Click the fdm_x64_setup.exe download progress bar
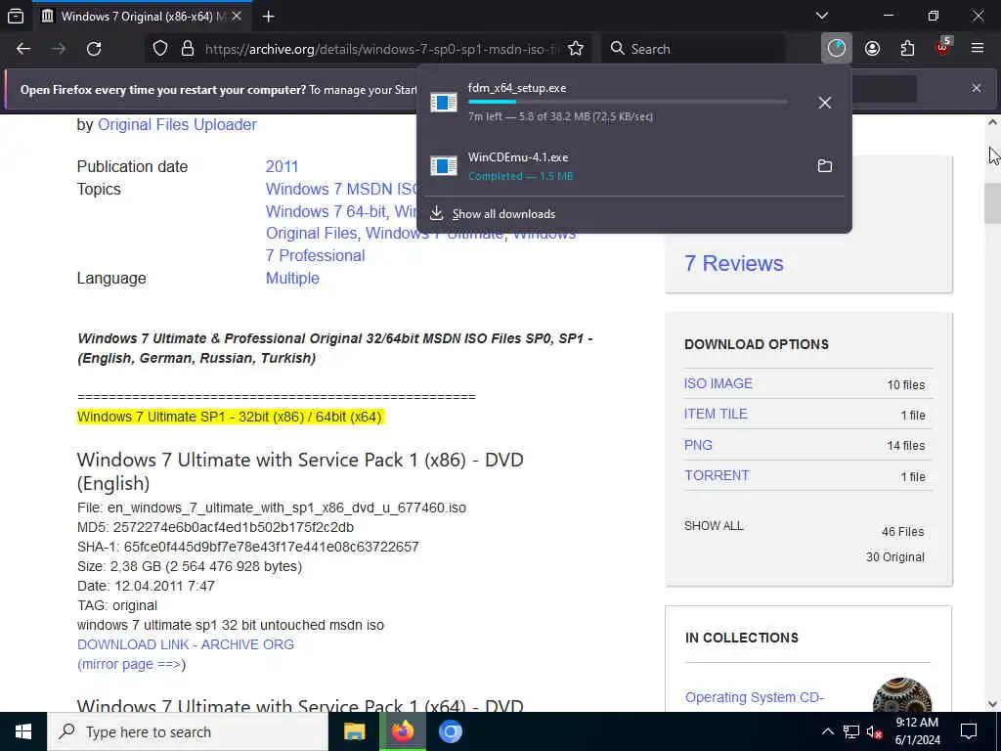1001x751 pixels. click(629, 102)
